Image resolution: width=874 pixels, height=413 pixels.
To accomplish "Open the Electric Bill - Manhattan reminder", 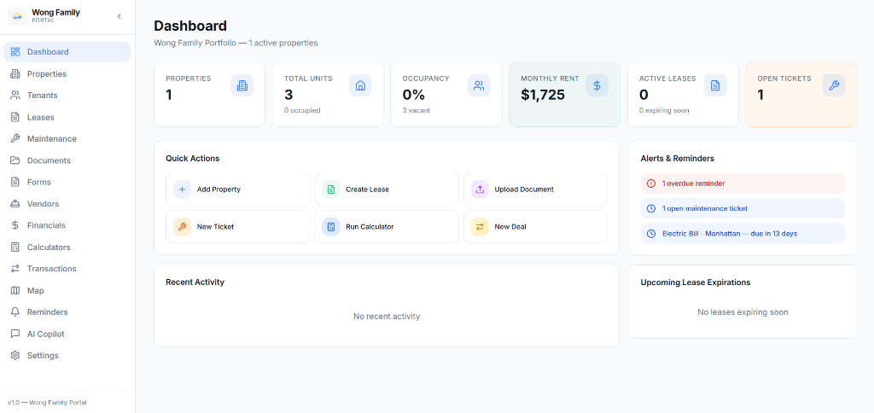I will 743,234.
